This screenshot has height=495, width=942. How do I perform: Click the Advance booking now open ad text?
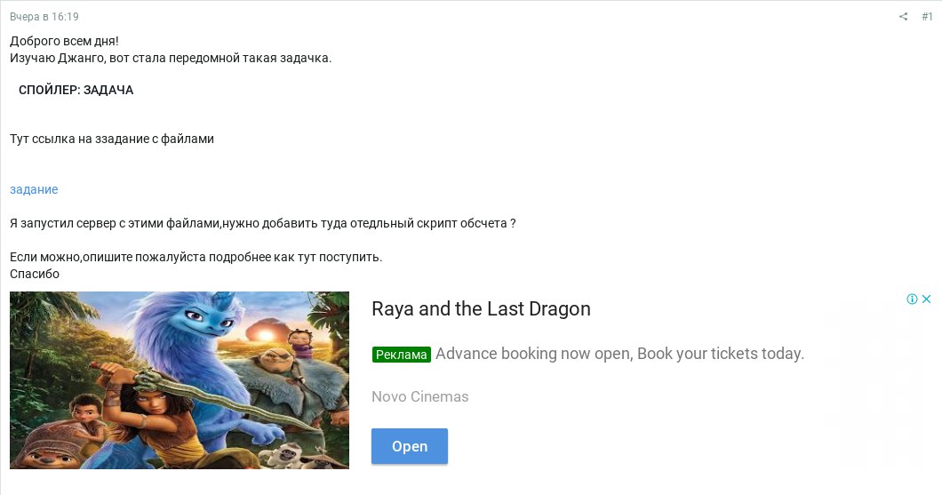point(619,353)
